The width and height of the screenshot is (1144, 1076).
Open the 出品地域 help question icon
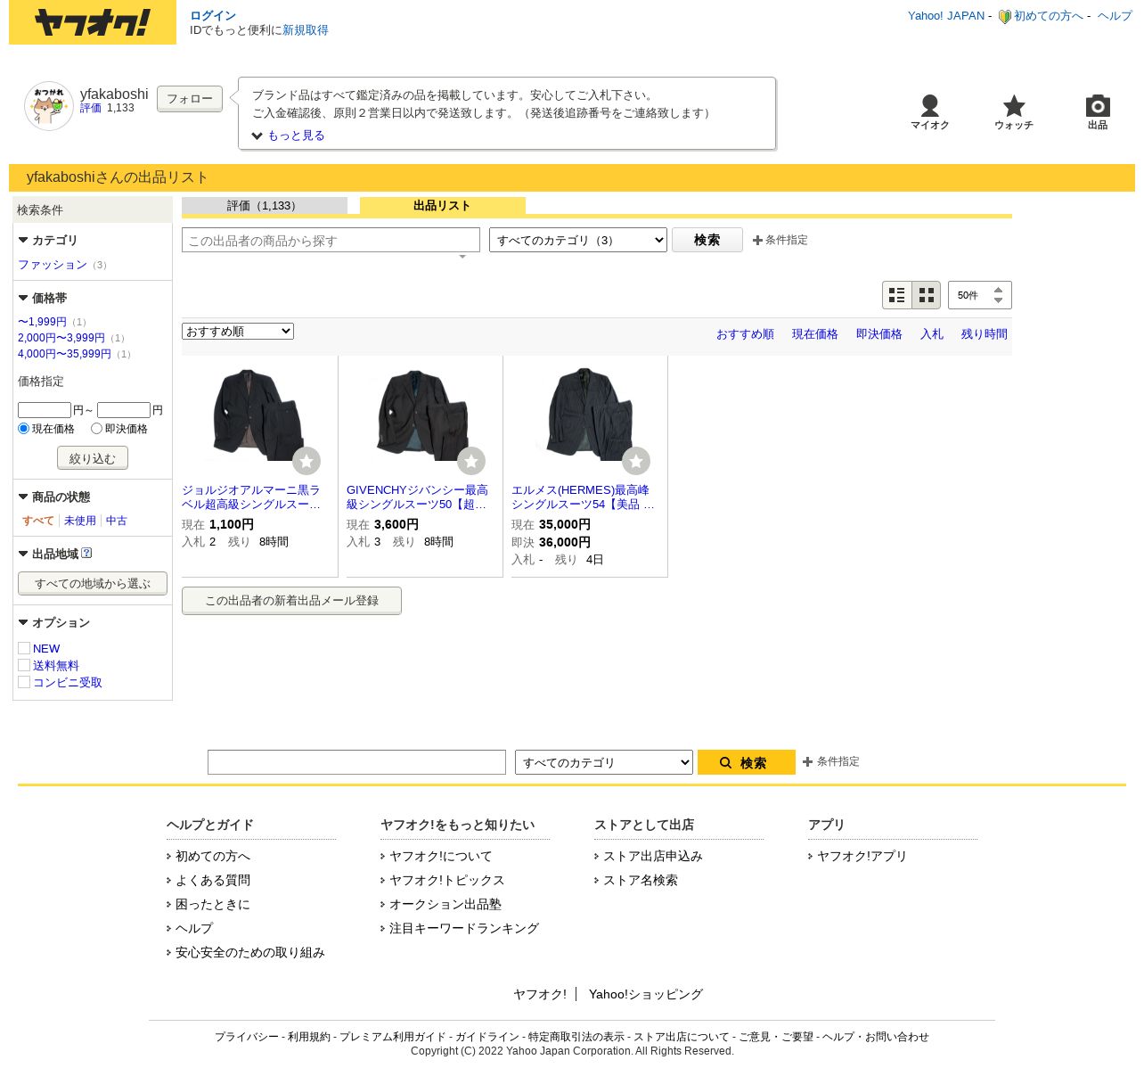click(x=86, y=553)
